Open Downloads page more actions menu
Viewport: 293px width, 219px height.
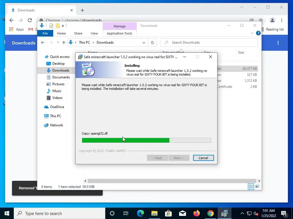coord(278,43)
